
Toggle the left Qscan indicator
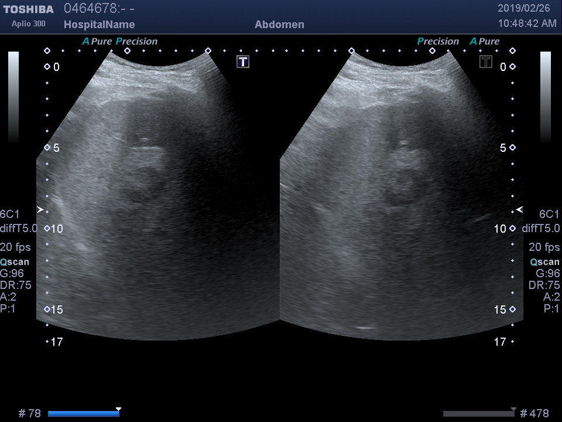[x=15, y=262]
